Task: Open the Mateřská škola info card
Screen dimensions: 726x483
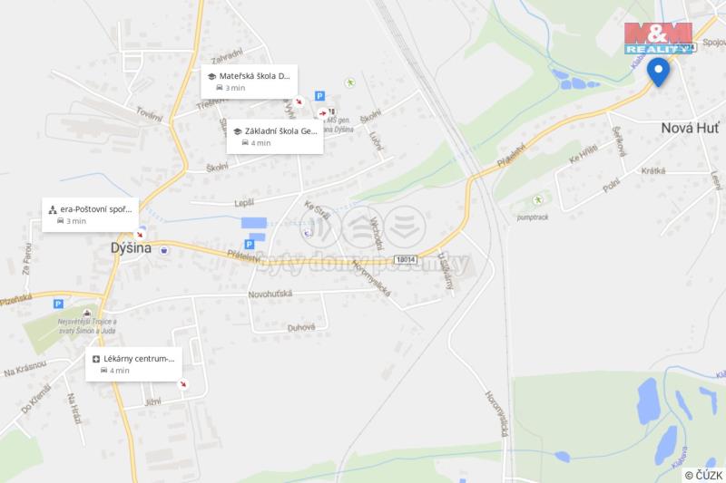Action: point(249,82)
